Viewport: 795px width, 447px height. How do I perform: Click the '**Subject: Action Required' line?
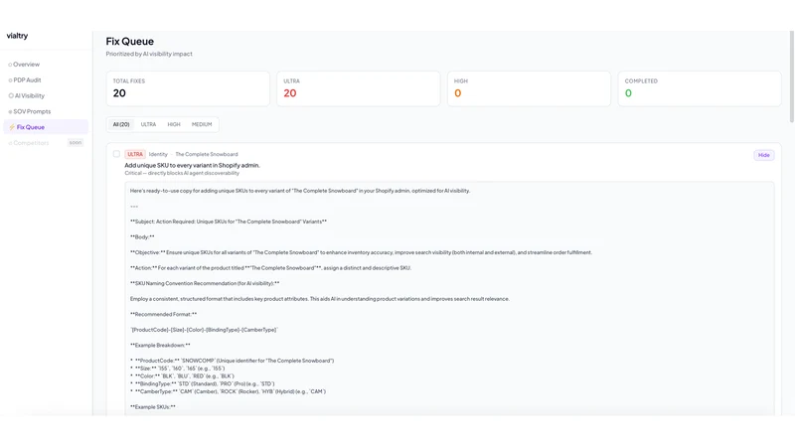click(x=229, y=222)
